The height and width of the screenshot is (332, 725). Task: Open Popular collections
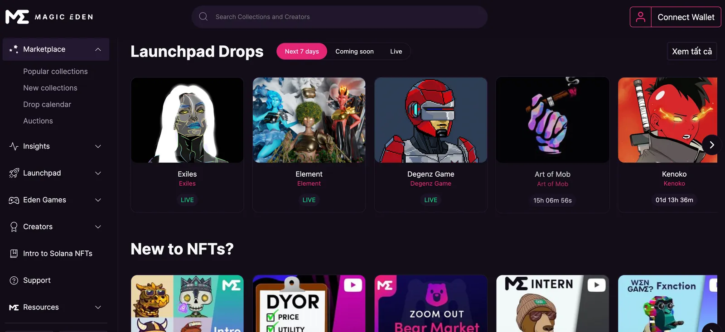[55, 72]
